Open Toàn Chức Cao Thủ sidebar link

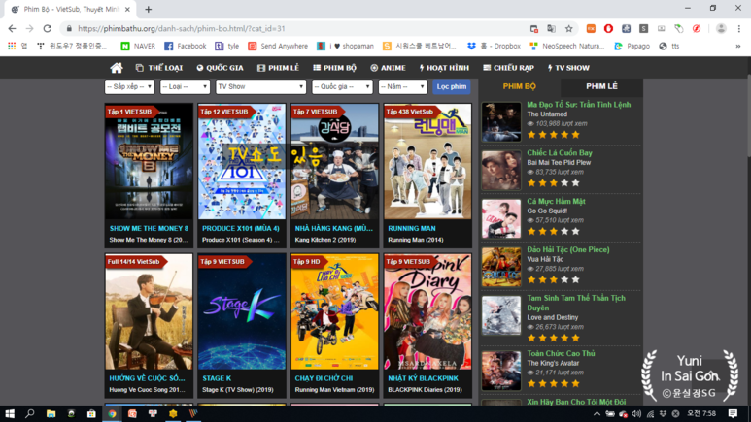[x=561, y=353]
